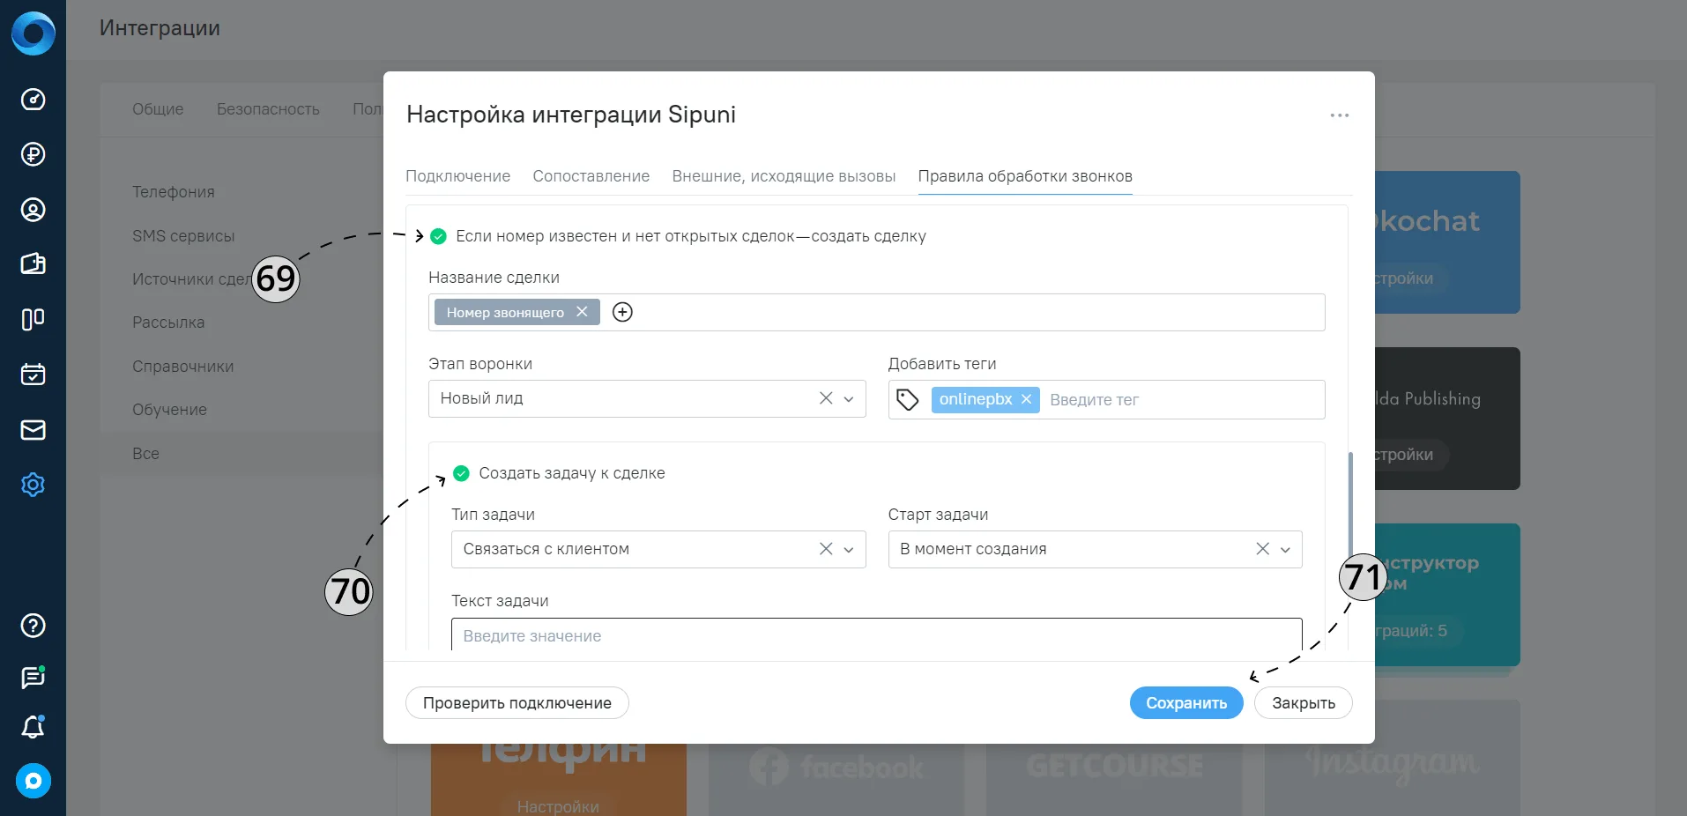Select 'Рассылка' category in background list
The width and height of the screenshot is (1687, 816).
click(168, 323)
